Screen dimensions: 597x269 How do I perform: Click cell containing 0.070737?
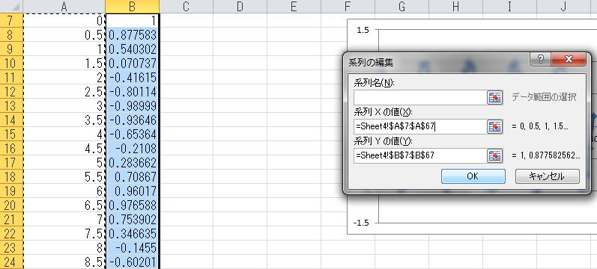[132, 63]
